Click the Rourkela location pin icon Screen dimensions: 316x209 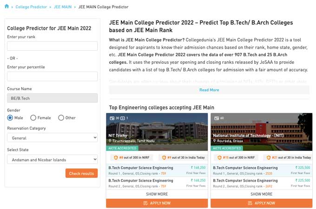[214, 141]
